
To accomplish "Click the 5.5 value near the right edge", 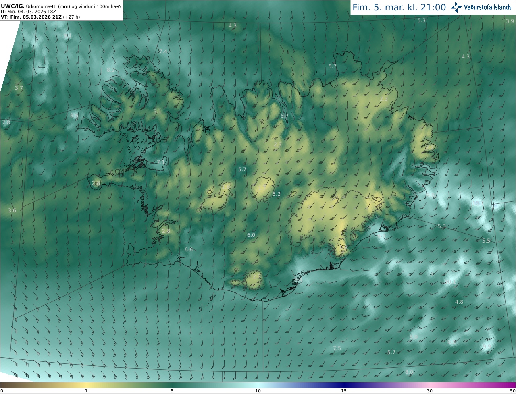I will pyautogui.click(x=487, y=241).
